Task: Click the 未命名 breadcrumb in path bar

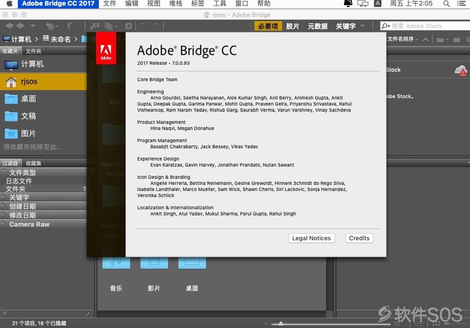Action: click(x=56, y=39)
